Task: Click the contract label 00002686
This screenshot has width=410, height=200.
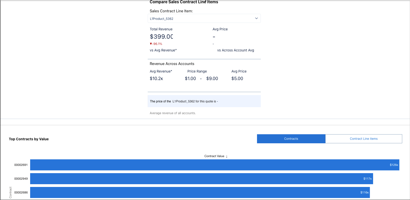Action: (x=21, y=192)
